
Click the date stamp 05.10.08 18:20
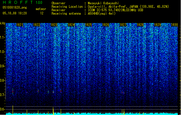pos(15,13)
